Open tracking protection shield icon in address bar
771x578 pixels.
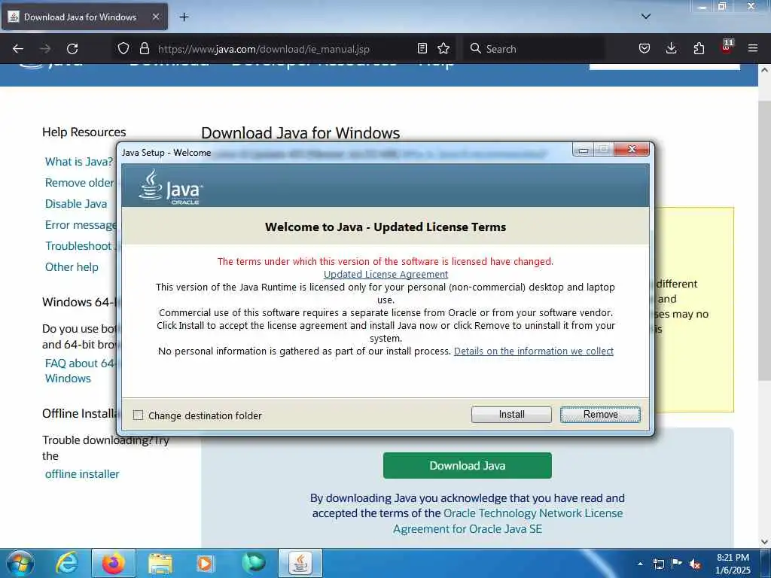click(x=123, y=49)
